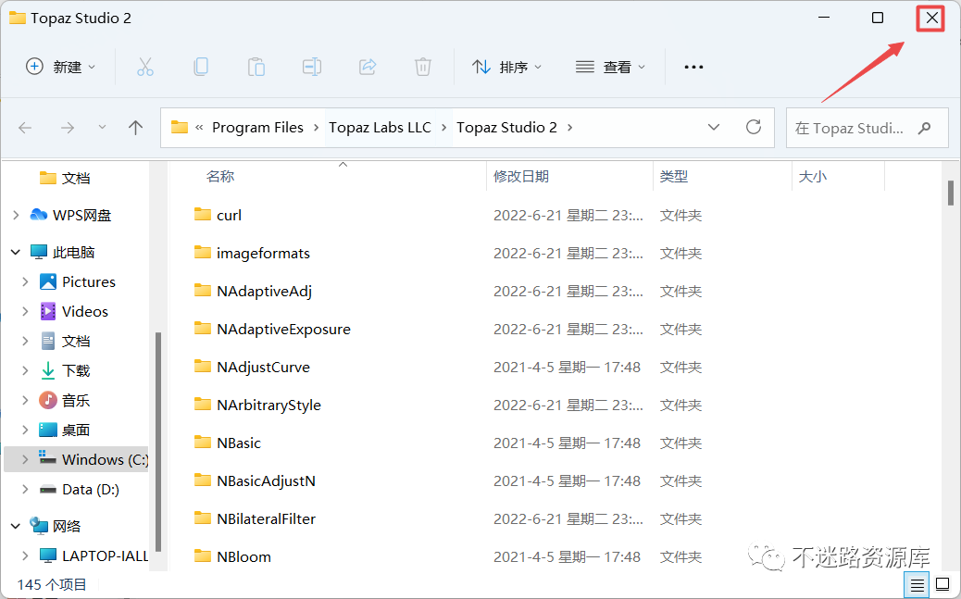Expand the Pictures tree node
Screen dimensions: 961x599
tap(25, 281)
